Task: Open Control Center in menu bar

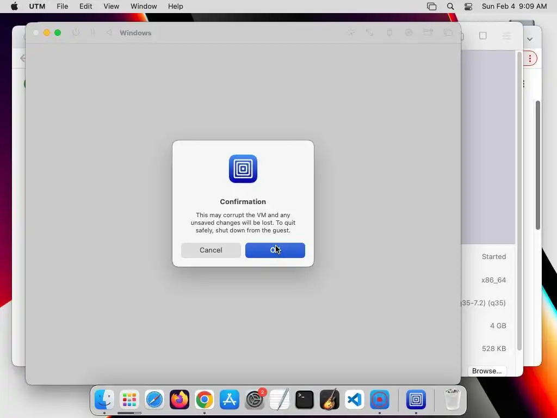Action: point(468,7)
